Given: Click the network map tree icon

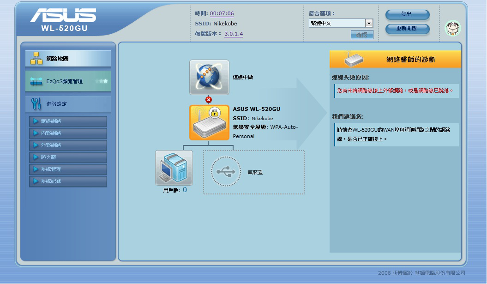Looking at the screenshot, I should pyautogui.click(x=36, y=58).
